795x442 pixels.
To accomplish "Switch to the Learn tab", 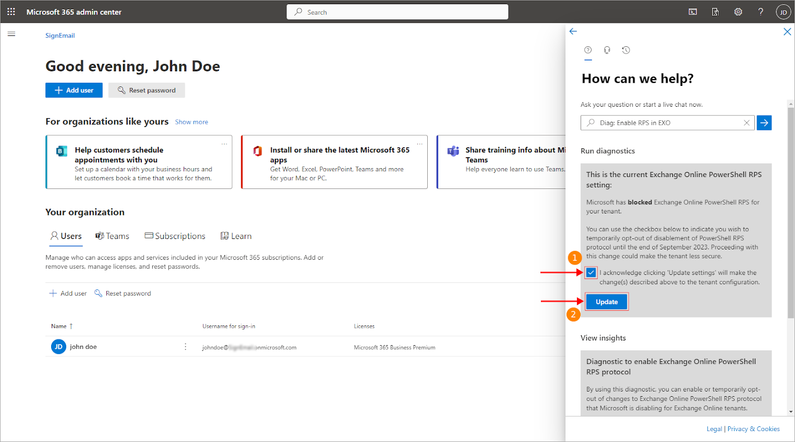I will tap(236, 236).
